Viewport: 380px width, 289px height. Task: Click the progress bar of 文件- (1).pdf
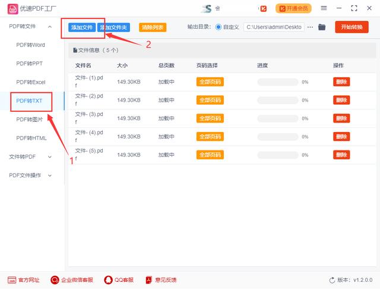point(278,82)
